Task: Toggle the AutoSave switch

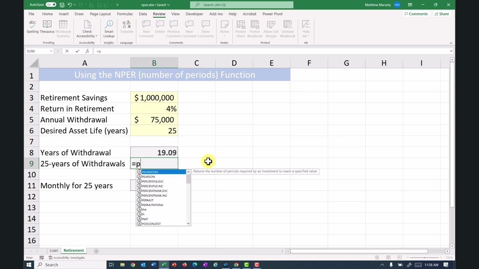Action: point(51,5)
